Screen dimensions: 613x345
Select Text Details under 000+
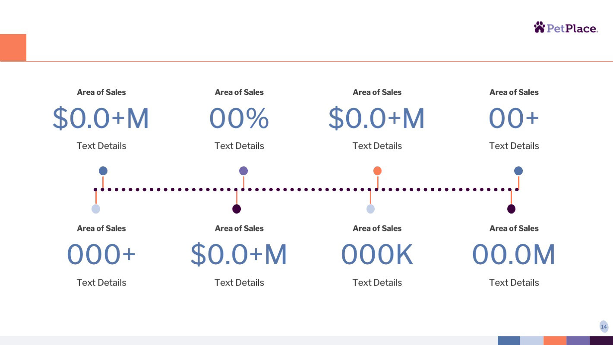point(101,282)
